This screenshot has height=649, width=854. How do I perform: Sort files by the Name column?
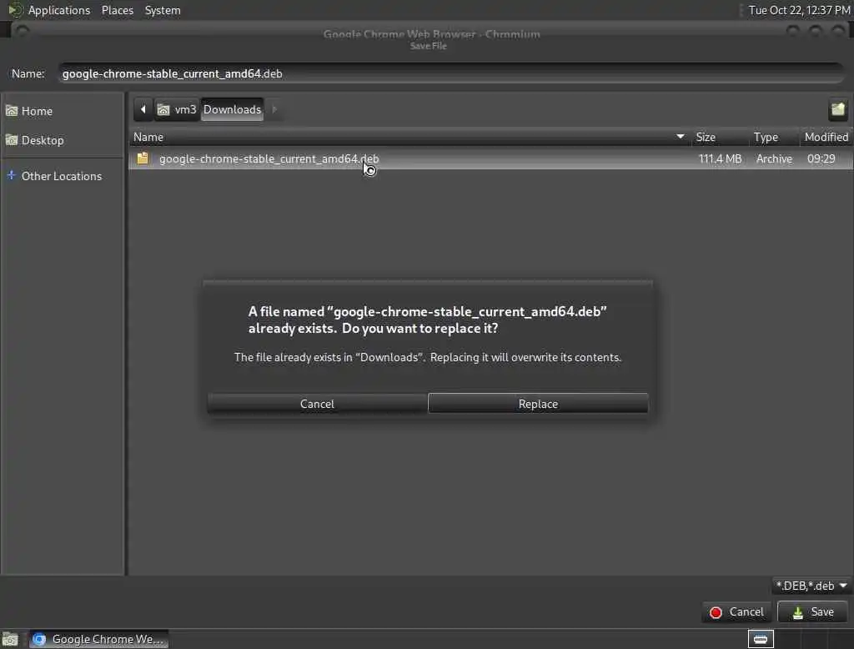click(x=409, y=138)
